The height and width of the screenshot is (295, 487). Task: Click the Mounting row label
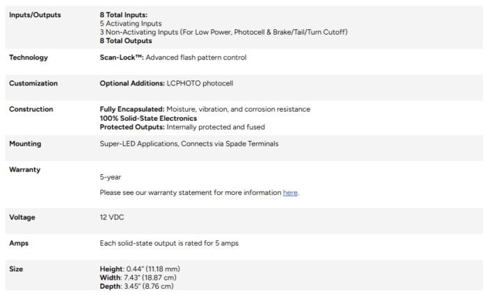tap(25, 144)
